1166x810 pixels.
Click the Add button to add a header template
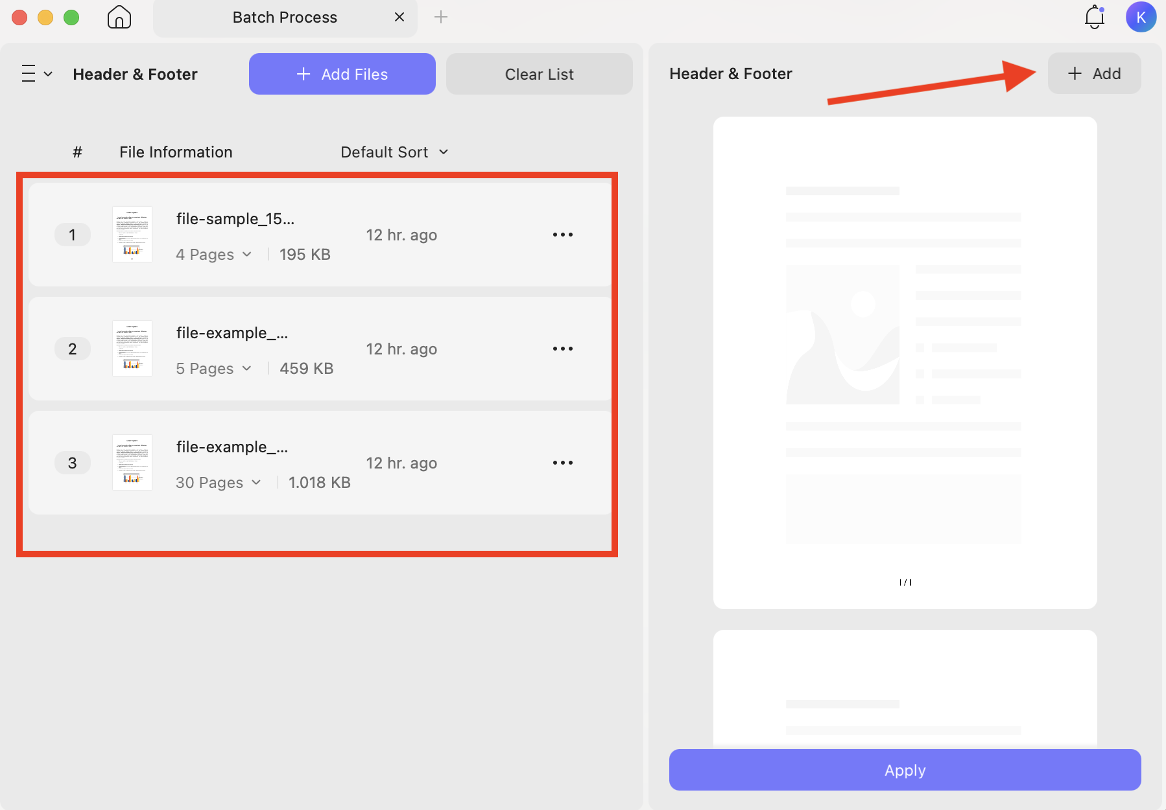pos(1093,73)
